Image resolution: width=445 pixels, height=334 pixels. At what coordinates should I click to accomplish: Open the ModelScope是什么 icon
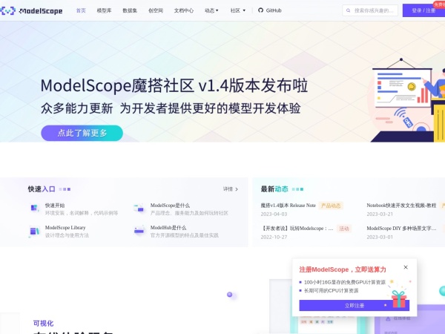139,208
